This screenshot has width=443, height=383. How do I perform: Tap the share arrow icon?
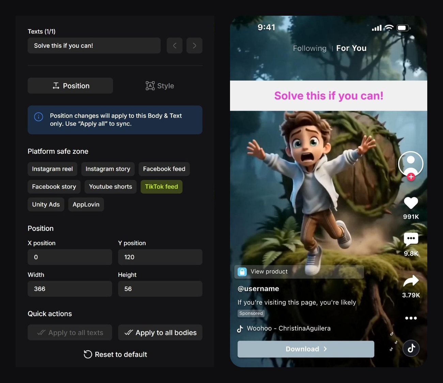tap(411, 281)
